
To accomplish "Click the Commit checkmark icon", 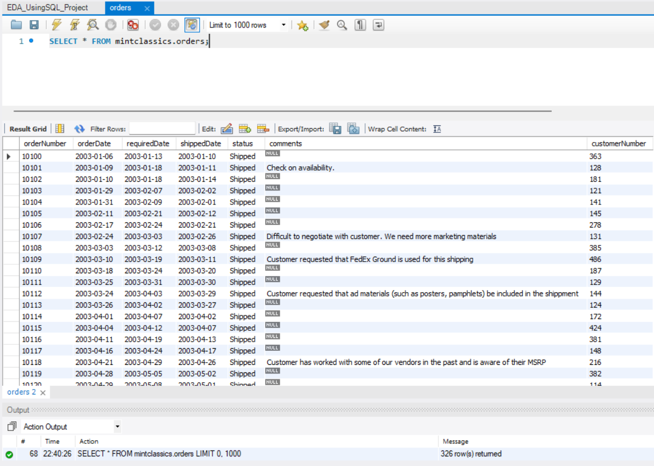I will point(155,25).
